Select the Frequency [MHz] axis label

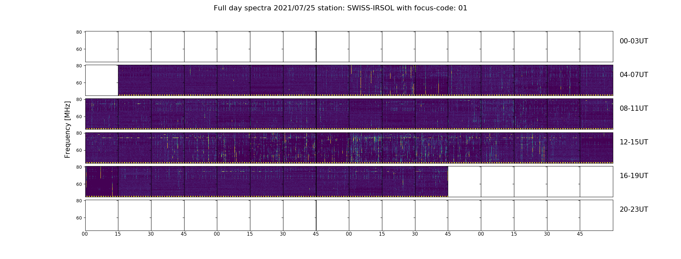pyautogui.click(x=67, y=129)
